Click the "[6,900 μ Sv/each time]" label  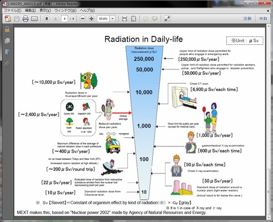pyautogui.click(x=214, y=89)
